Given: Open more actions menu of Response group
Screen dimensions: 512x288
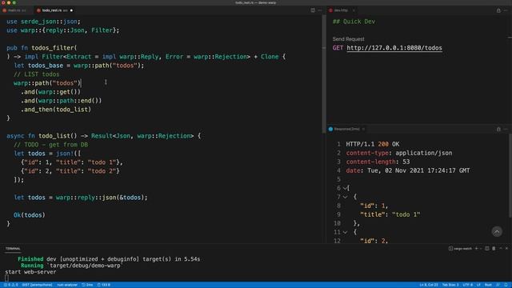Looking at the screenshot, I should click(506, 129).
